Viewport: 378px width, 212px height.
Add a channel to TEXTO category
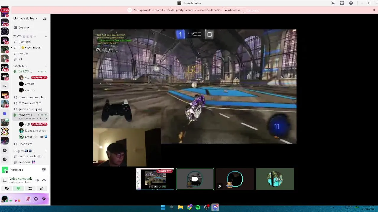point(46,37)
